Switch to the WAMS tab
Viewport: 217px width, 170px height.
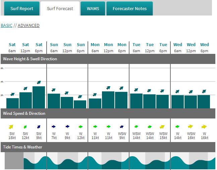(93, 9)
